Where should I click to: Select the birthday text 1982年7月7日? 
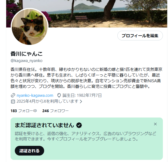89,95
